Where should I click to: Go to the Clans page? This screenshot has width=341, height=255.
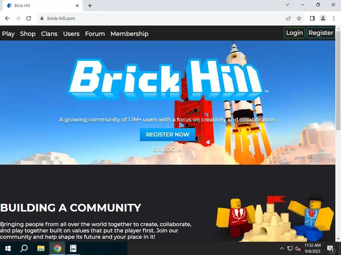[49, 34]
